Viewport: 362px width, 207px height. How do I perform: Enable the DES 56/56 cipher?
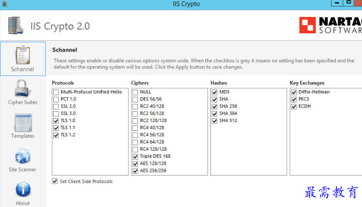135,100
